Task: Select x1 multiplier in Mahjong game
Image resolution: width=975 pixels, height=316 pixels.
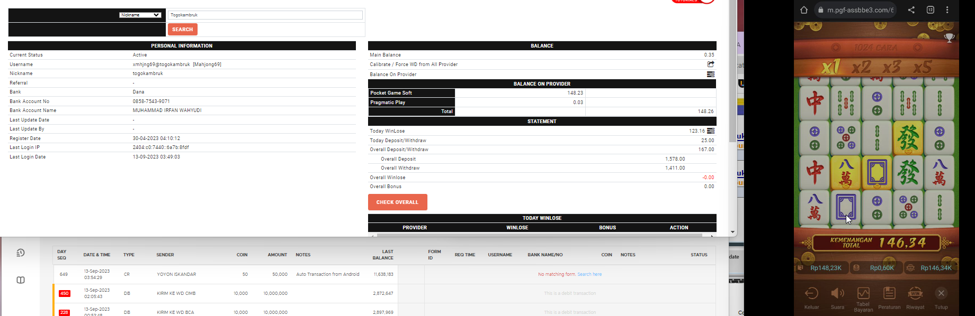Action: (831, 67)
